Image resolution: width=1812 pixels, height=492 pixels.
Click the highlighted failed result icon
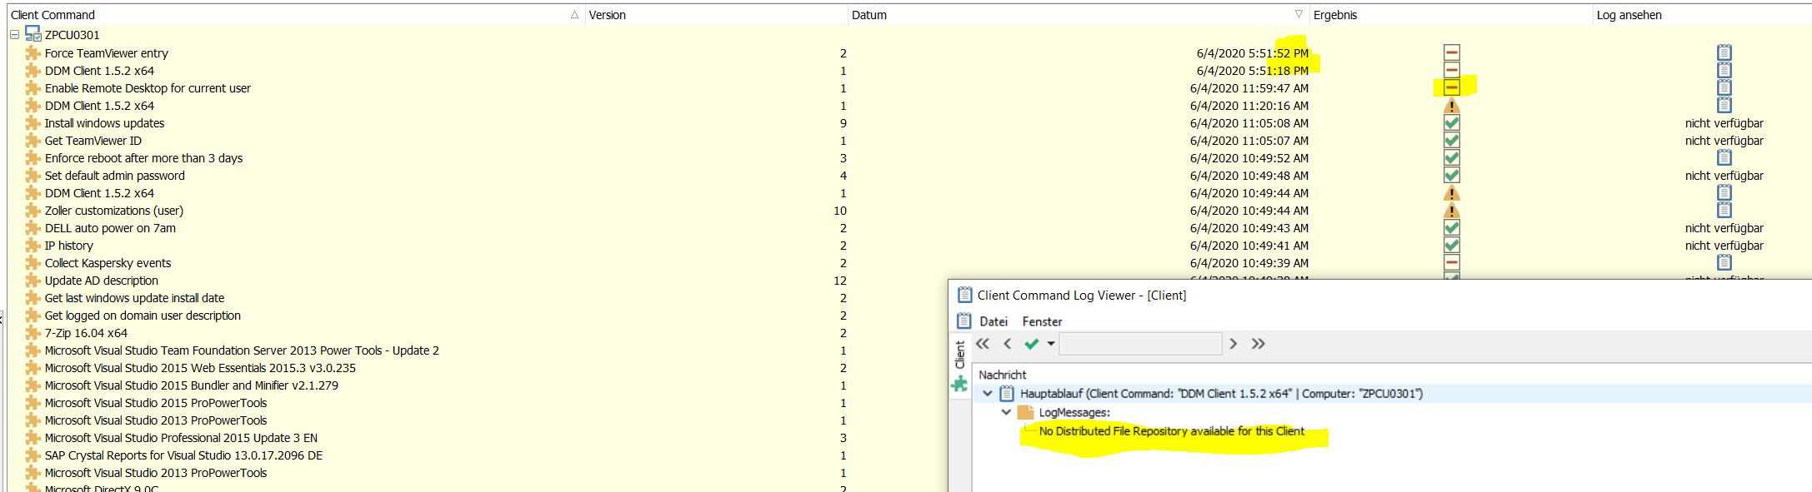click(x=1451, y=87)
